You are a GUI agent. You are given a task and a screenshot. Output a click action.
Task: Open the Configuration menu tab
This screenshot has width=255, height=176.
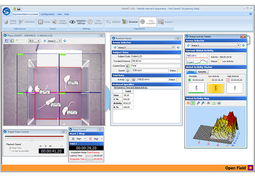[x=47, y=14]
